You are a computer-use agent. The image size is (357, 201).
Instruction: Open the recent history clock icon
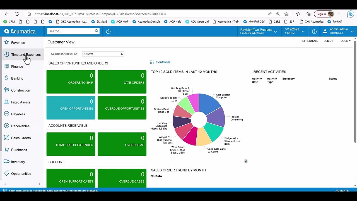(108, 32)
